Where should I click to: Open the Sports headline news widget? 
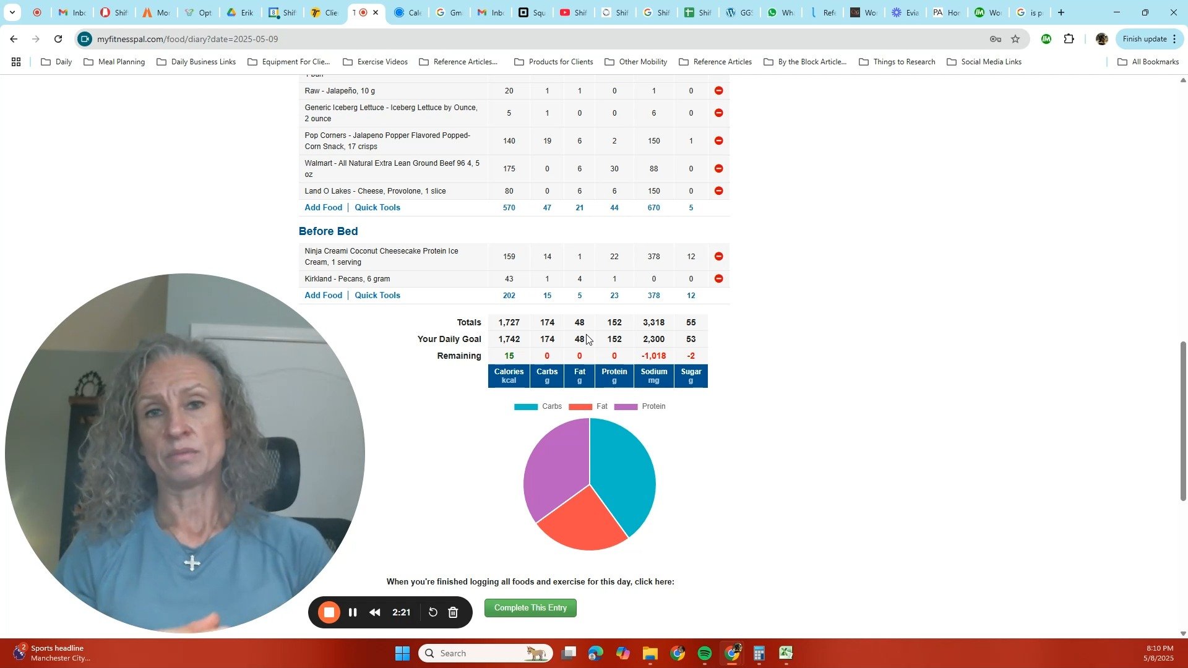53,653
